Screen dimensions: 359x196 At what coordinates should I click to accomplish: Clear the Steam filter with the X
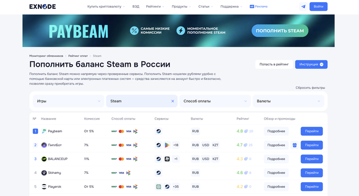(x=173, y=101)
